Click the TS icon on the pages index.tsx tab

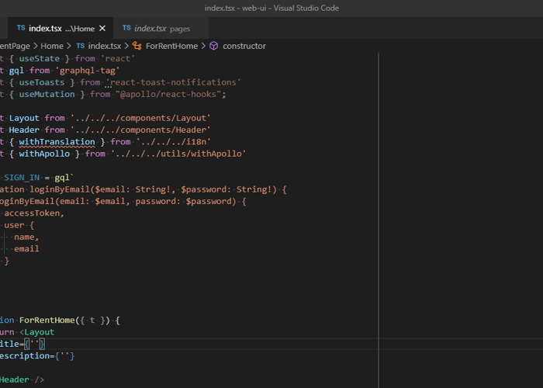pos(126,29)
